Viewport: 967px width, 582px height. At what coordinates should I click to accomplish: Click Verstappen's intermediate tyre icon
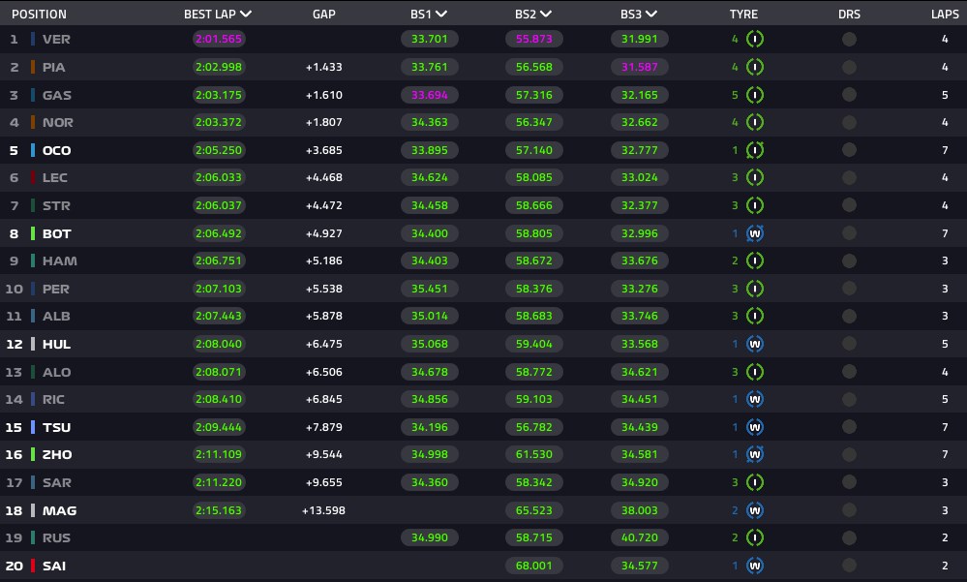755,39
